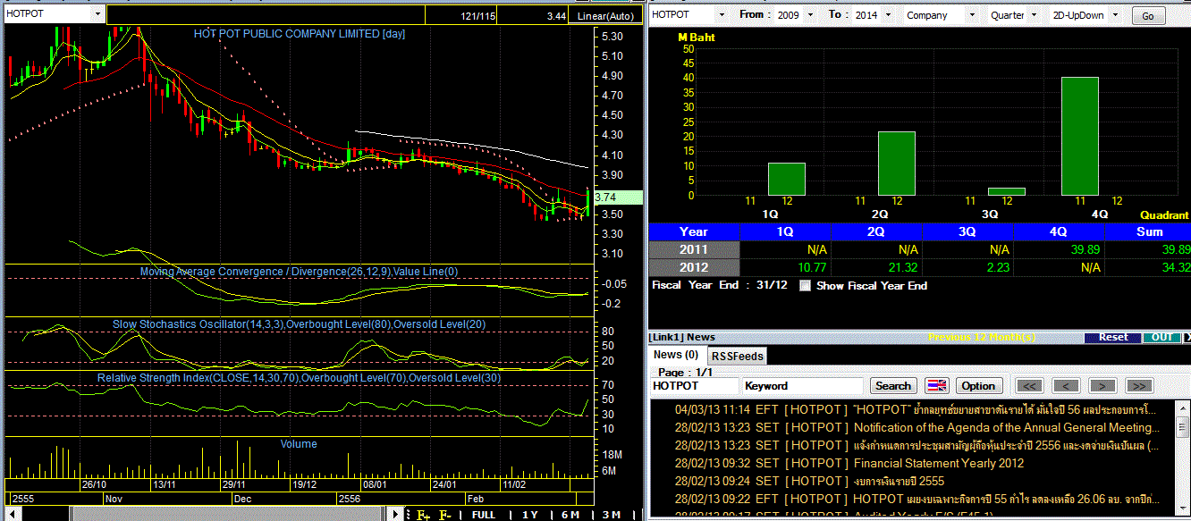Click the chart scroll right arrow
This screenshot has height=521, width=1191.
397,514
